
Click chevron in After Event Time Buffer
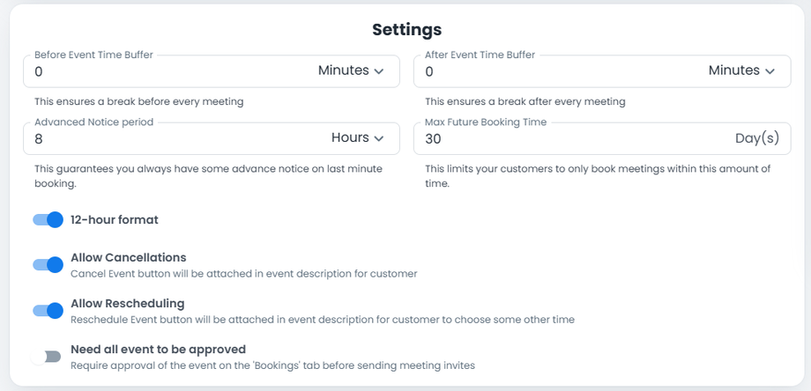pos(770,71)
